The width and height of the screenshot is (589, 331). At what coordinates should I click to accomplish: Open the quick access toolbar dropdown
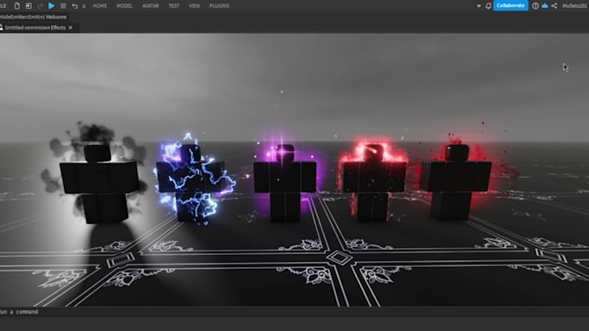click(84, 6)
